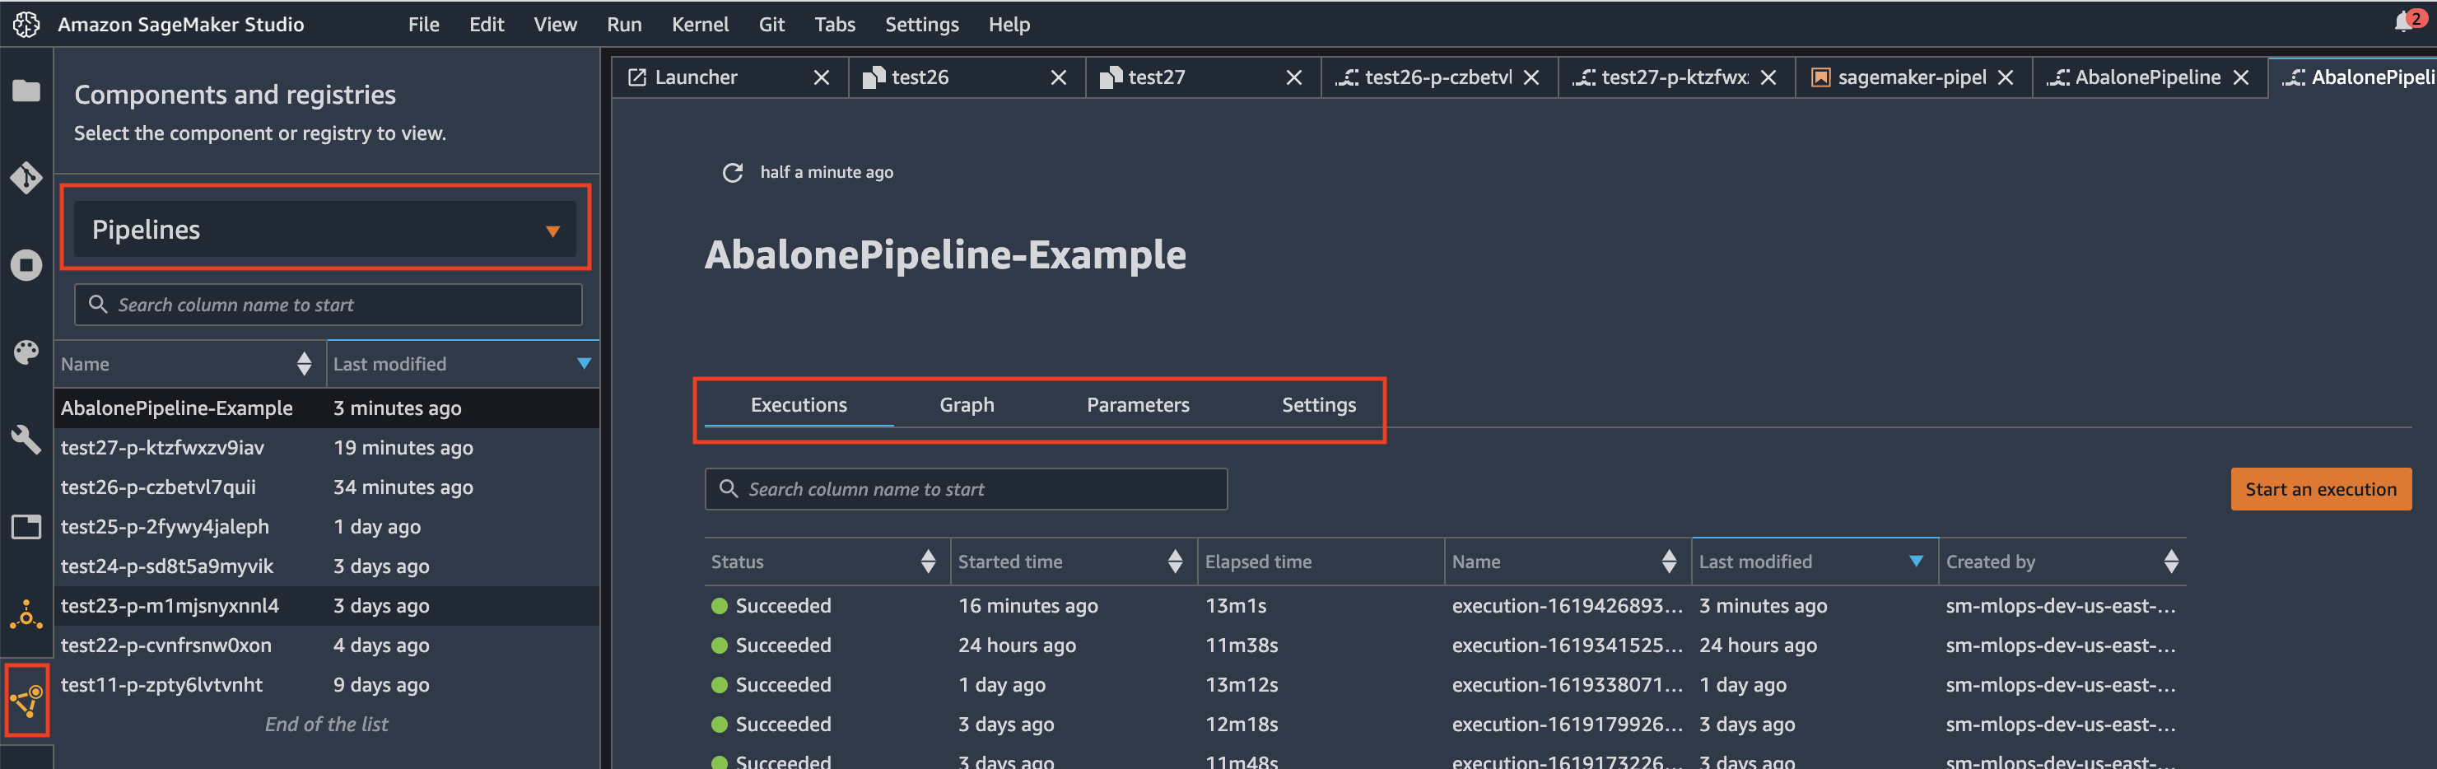Viewport: 2437px width, 769px height.
Task: Open execution-1619338071 row
Action: tap(1445, 685)
